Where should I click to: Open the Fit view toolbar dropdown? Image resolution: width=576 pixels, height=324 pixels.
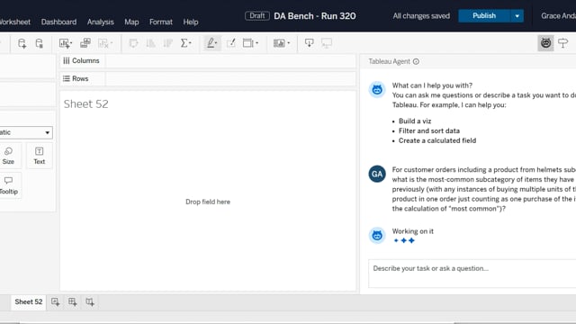click(250, 43)
